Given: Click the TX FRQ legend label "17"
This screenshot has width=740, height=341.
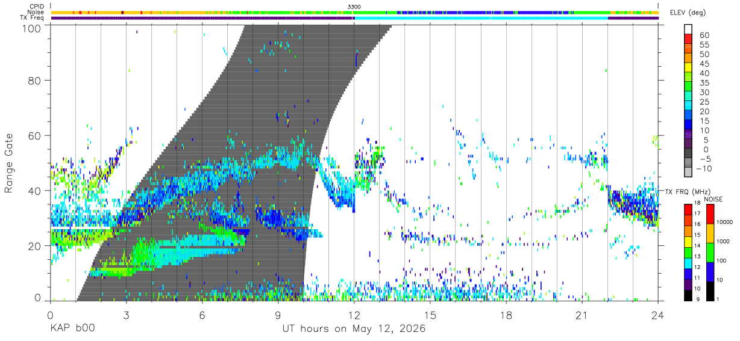Looking at the screenshot, I should (697, 214).
